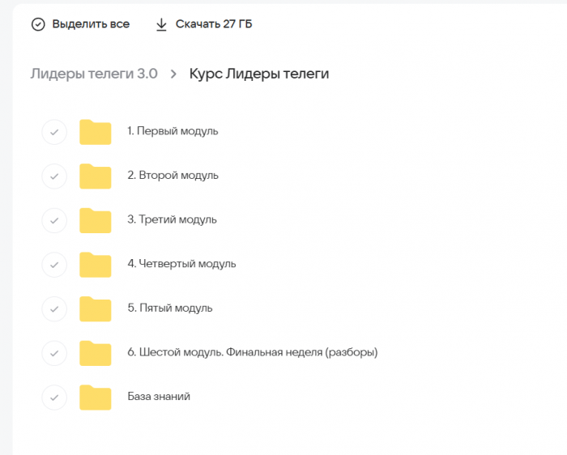Open the folder icon for База знаний
567x455 pixels.
tap(95, 397)
